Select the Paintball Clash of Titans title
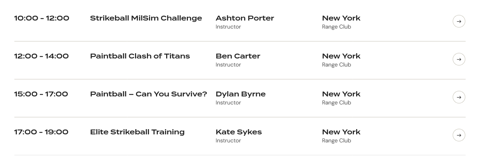 pyautogui.click(x=140, y=56)
